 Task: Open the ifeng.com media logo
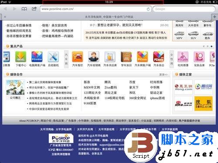184,87
